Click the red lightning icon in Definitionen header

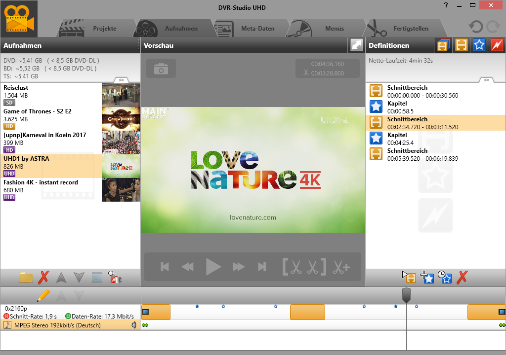coord(496,45)
